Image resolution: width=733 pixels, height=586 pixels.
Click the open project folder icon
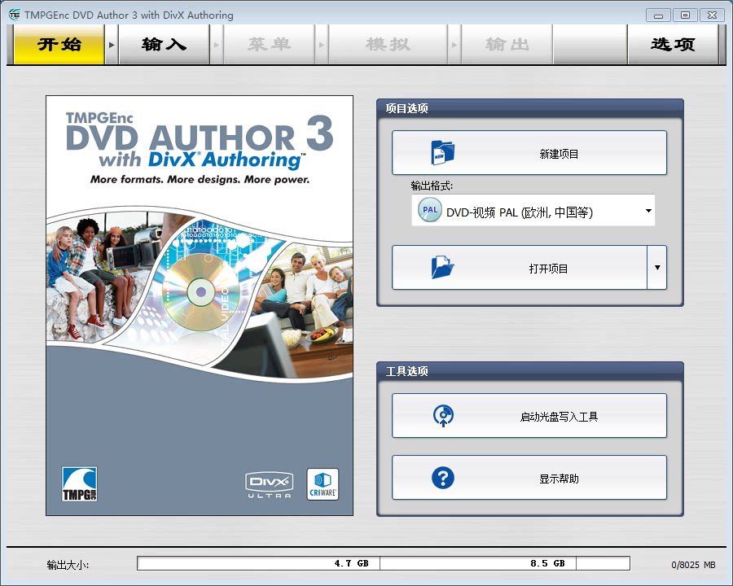(x=441, y=267)
